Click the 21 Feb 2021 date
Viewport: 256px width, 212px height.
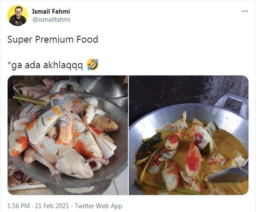click(52, 206)
